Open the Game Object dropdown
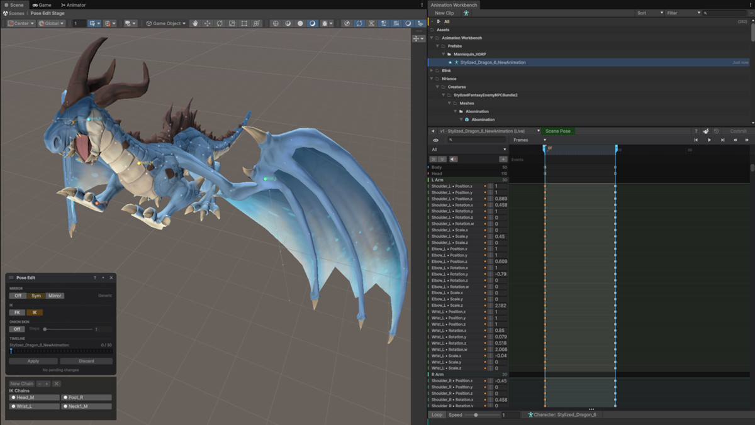This screenshot has height=425, width=755. coord(165,23)
